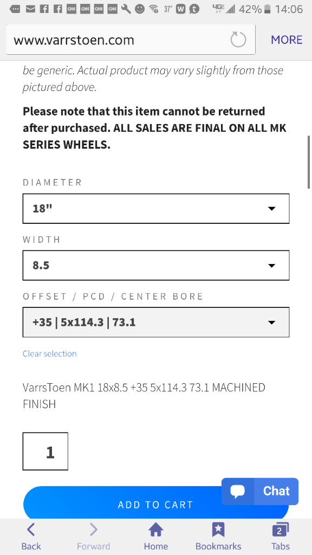312x555 pixels.
Task: Expand the Diameter dropdown showing 18"
Action: 156,209
